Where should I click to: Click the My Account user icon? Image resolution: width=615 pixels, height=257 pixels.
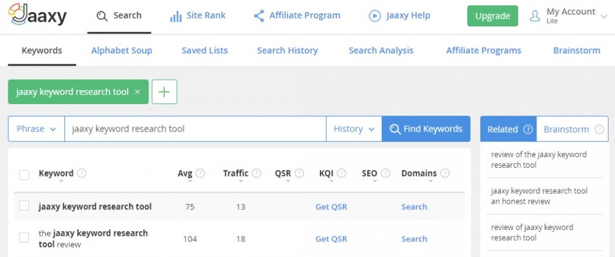point(535,16)
